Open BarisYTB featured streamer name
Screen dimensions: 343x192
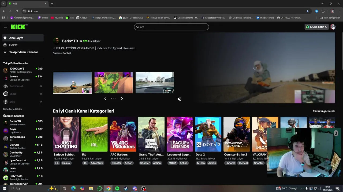pos(70,41)
